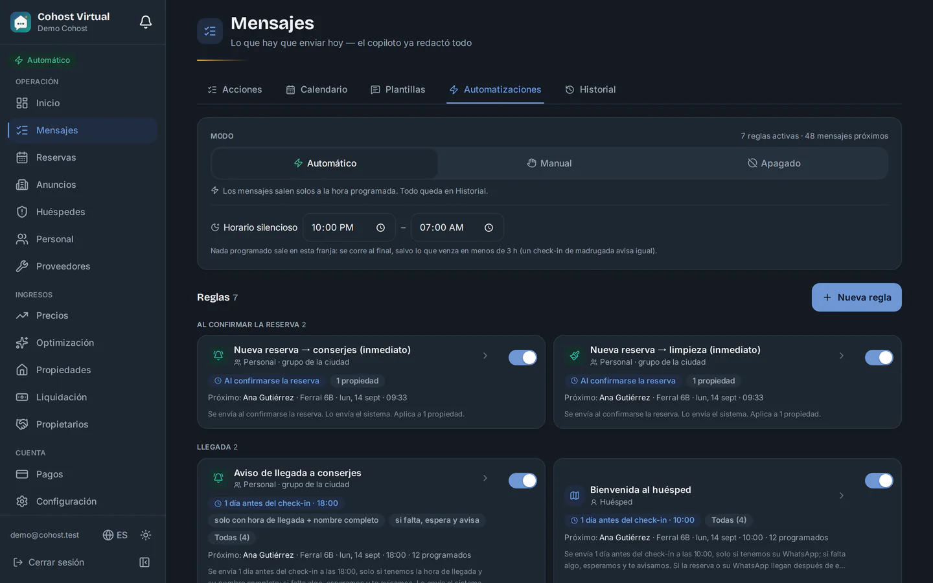Screen dimensions: 933x583
Task: Expand Aviso de llegada a conserjes chevron
Action: pyautogui.click(x=485, y=478)
